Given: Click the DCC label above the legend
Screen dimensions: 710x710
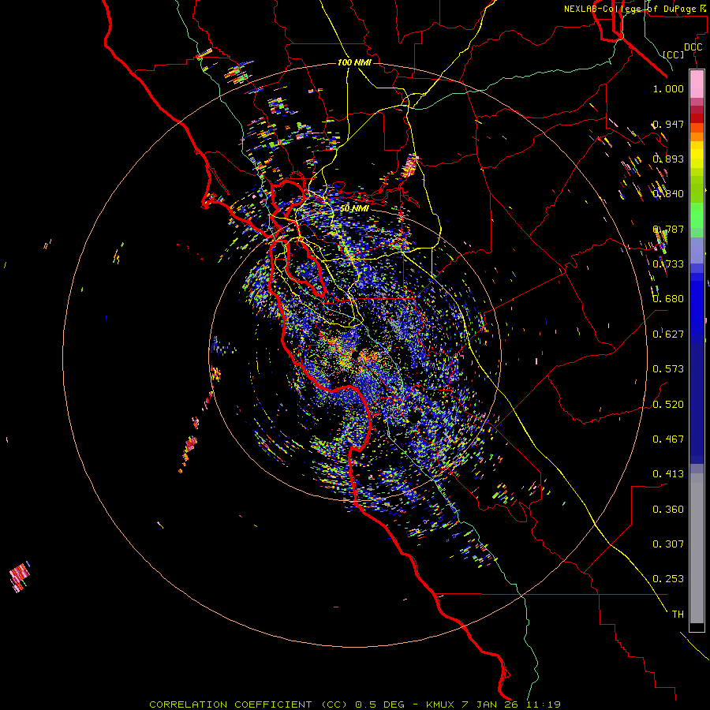Looking at the screenshot, I should tap(693, 47).
